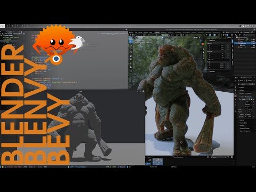Viewport: 256px width, 192px height.
Task: Expand the Properties panel in viewport sidebar
Action: click(212, 71)
